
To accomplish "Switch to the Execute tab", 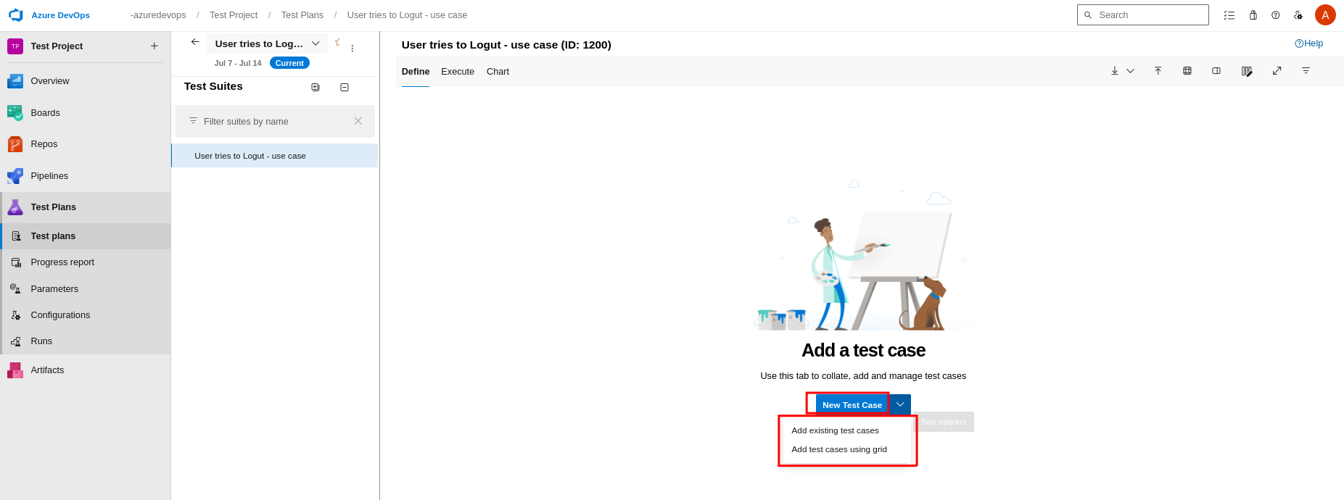I will (x=457, y=72).
